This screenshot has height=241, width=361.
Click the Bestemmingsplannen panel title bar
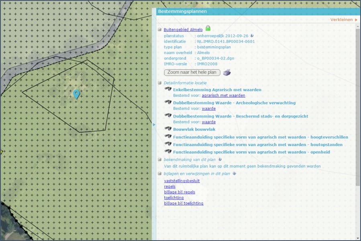258,12
